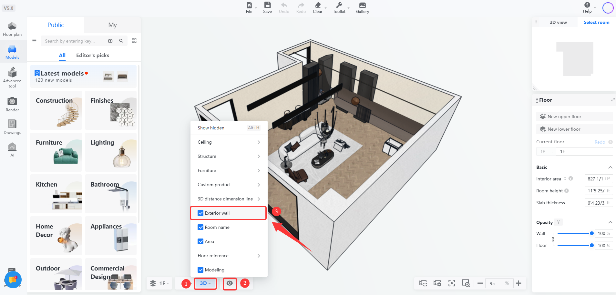Expand the 3D distance dimension line submenu
This screenshot has height=295, width=616.
[x=229, y=199]
